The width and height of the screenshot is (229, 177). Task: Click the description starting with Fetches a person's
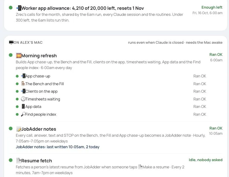[100, 170]
